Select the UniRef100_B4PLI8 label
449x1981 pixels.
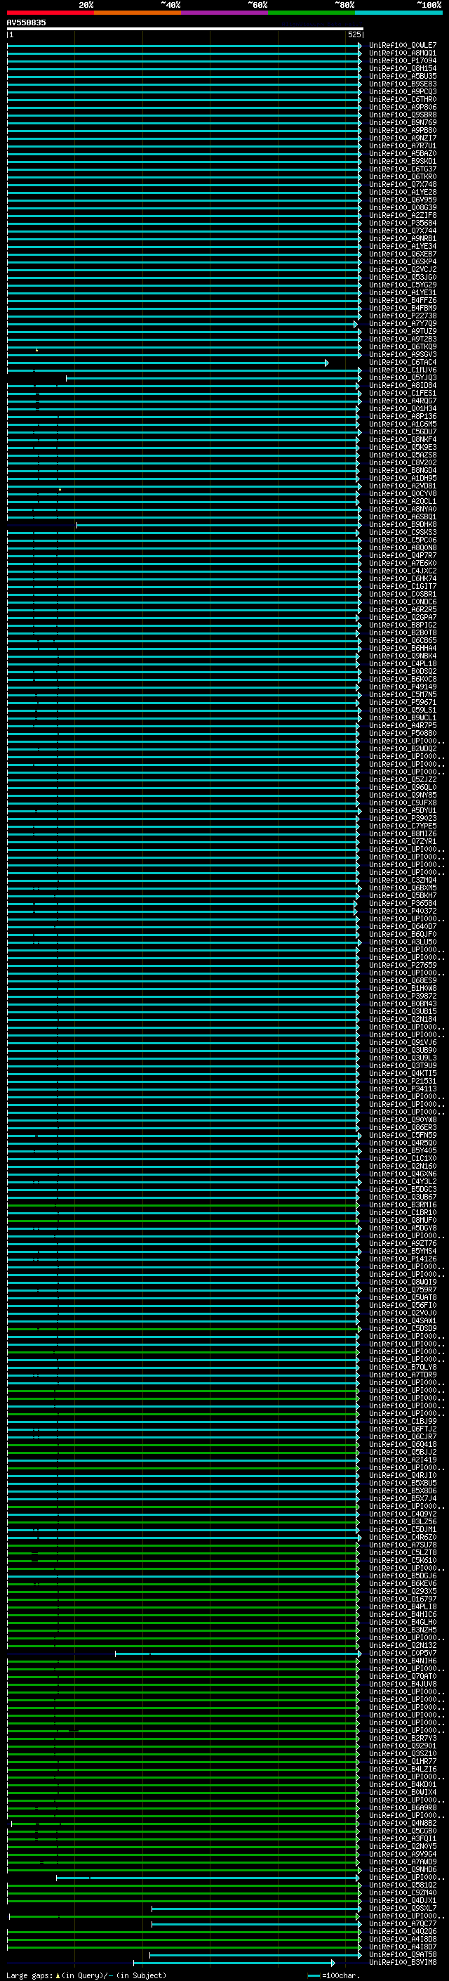(402, 1606)
